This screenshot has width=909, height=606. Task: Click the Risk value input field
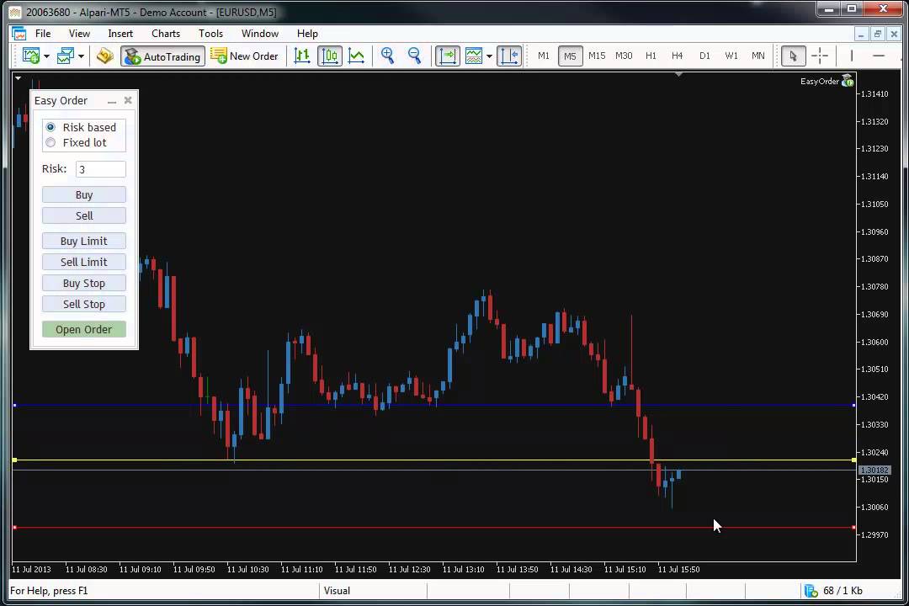(x=101, y=169)
